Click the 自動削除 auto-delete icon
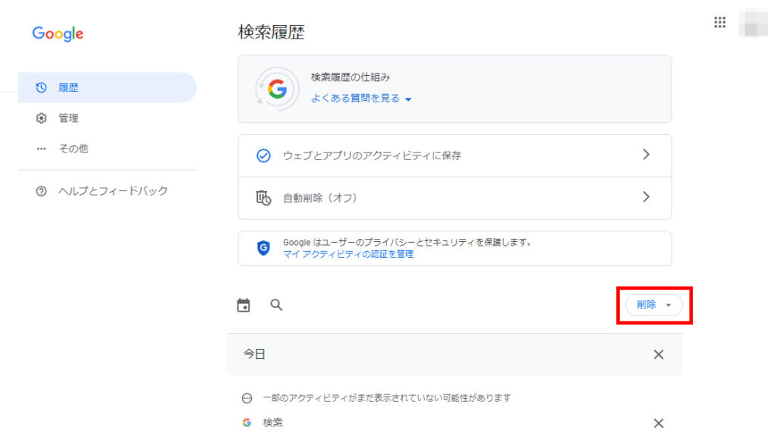The width and height of the screenshot is (777, 433). pyautogui.click(x=263, y=198)
